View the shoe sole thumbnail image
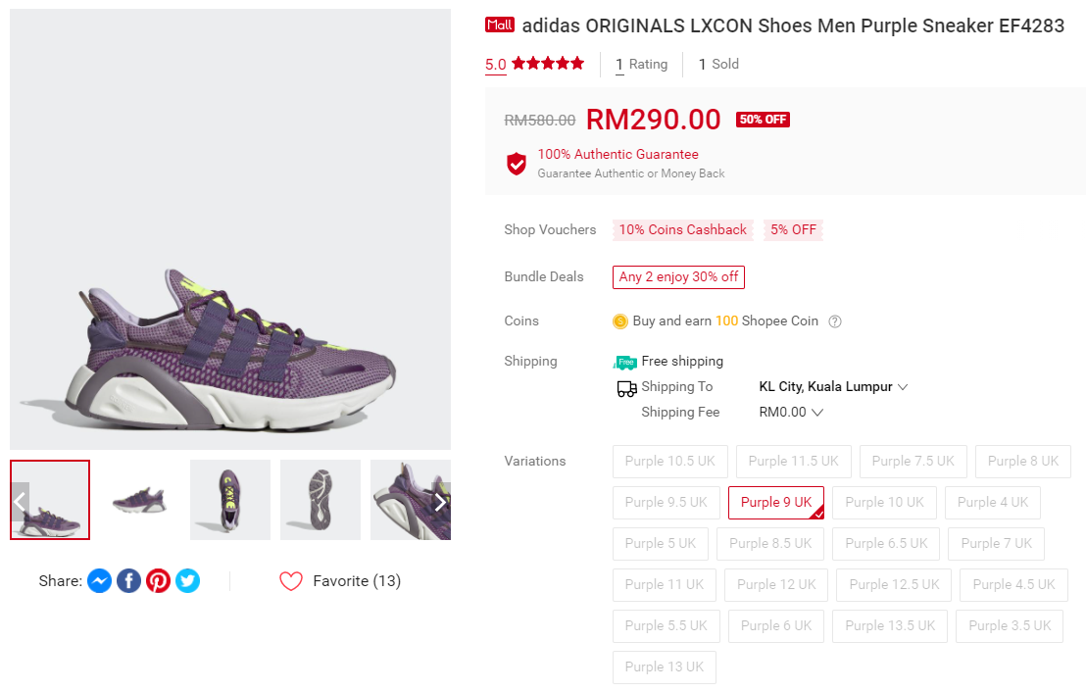 coord(320,500)
